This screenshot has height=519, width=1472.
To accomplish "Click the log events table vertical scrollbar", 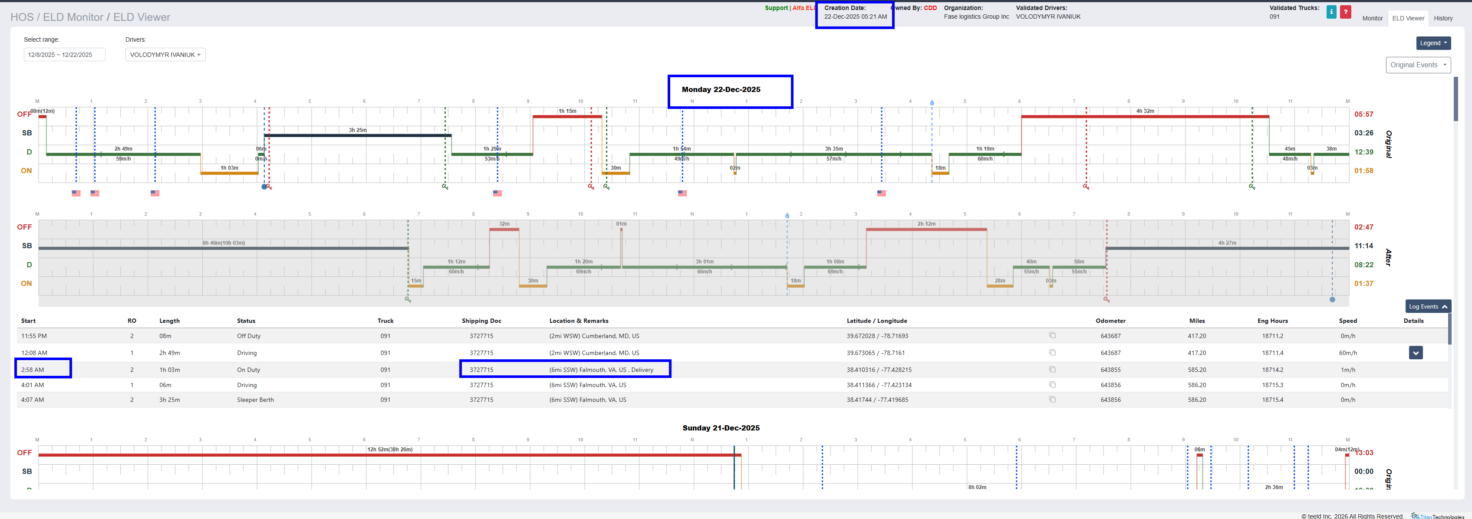I will (1449, 329).
